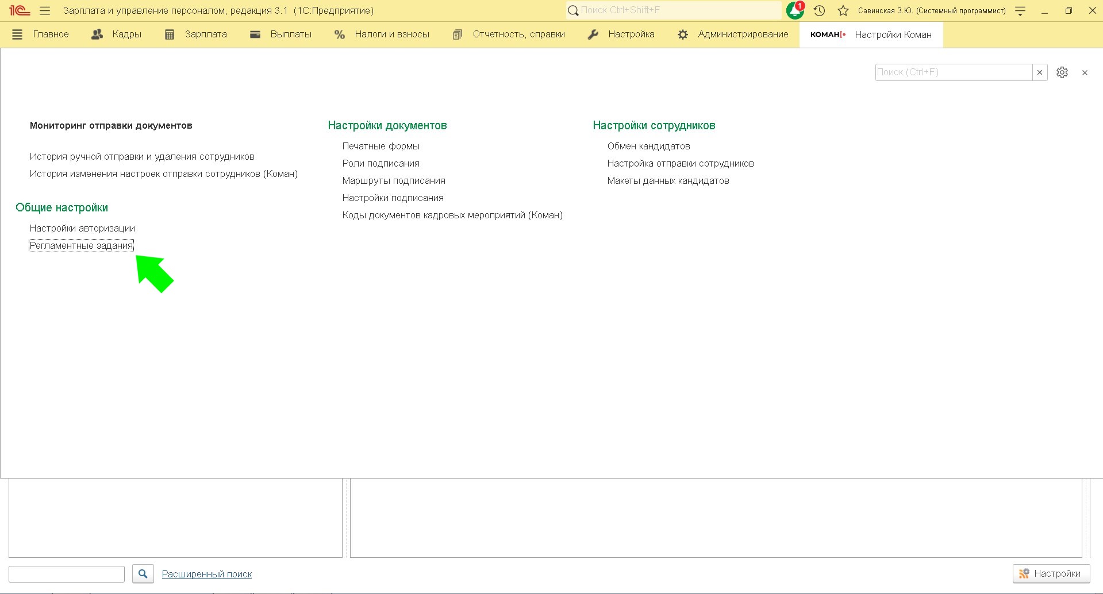
Task: Open Регламентные задания link
Action: coord(81,245)
